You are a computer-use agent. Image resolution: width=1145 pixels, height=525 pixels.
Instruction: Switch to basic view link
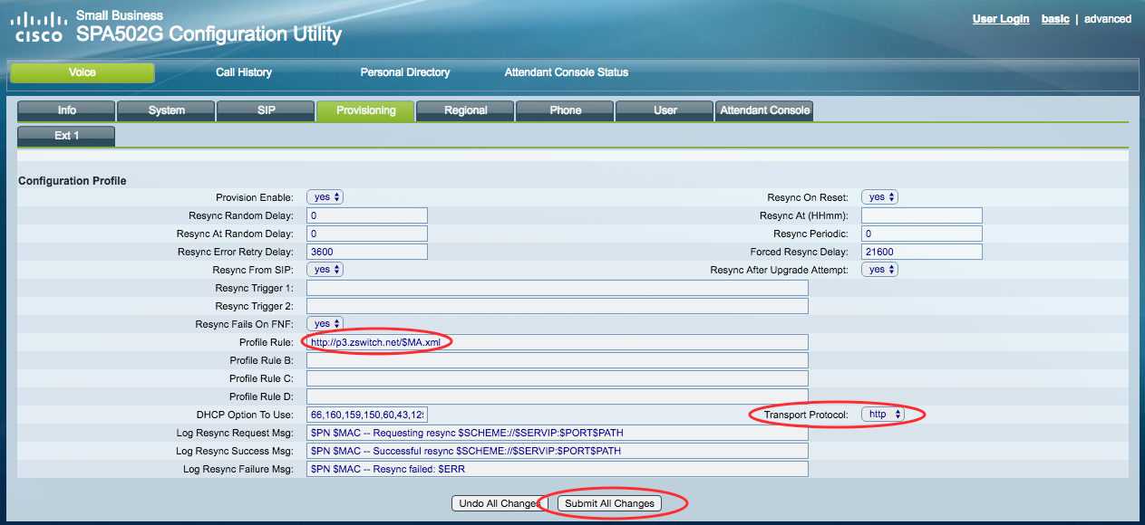pyautogui.click(x=1054, y=19)
